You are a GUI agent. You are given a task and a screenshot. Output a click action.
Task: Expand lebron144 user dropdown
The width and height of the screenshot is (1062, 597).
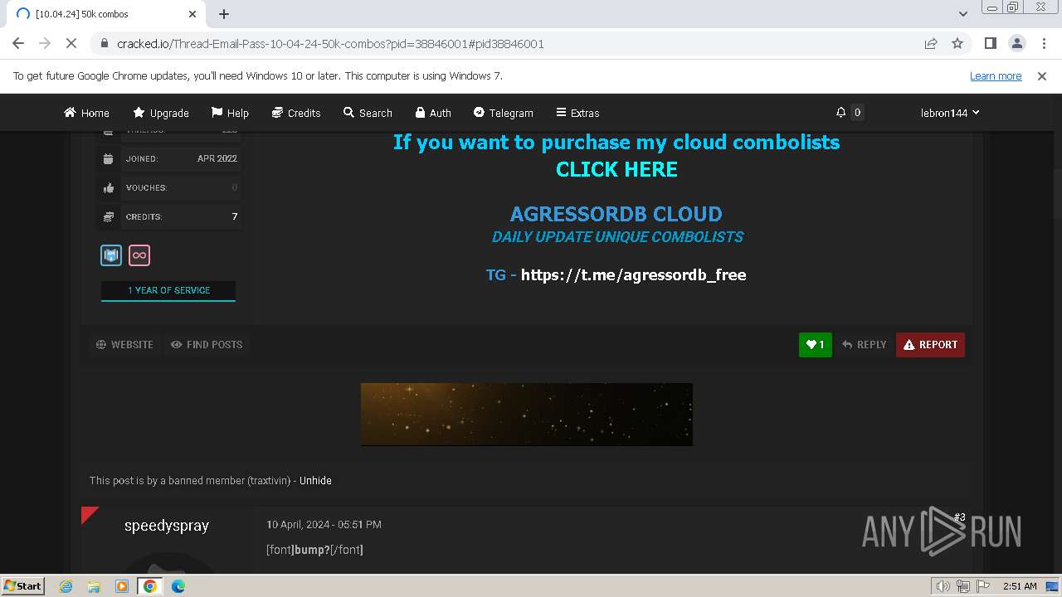[x=950, y=113]
